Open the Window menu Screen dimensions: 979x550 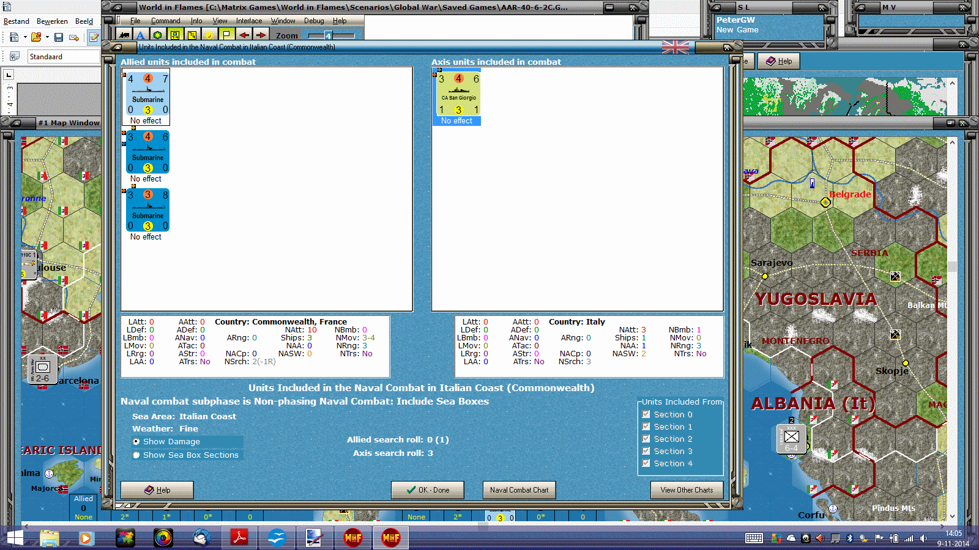click(283, 21)
